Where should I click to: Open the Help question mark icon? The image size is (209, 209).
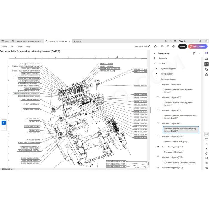pyautogui.click(x=166, y=41)
